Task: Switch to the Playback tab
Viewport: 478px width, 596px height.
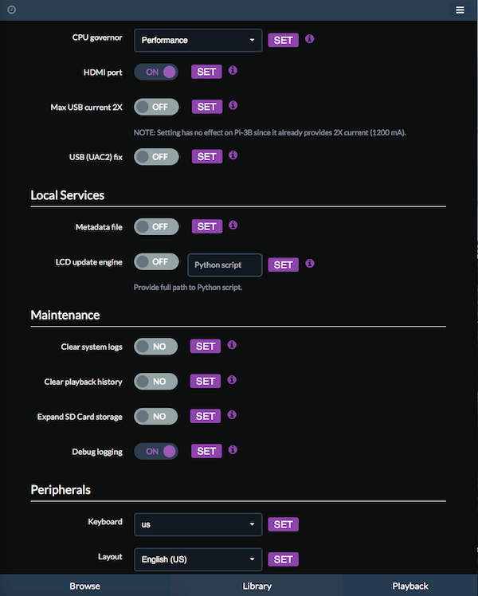Action: point(410,586)
